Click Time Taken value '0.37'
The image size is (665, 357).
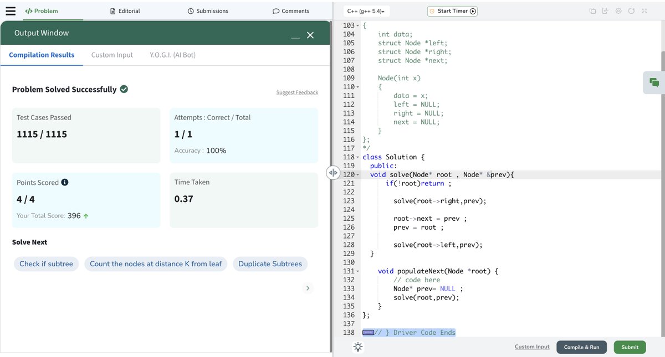pyautogui.click(x=183, y=199)
